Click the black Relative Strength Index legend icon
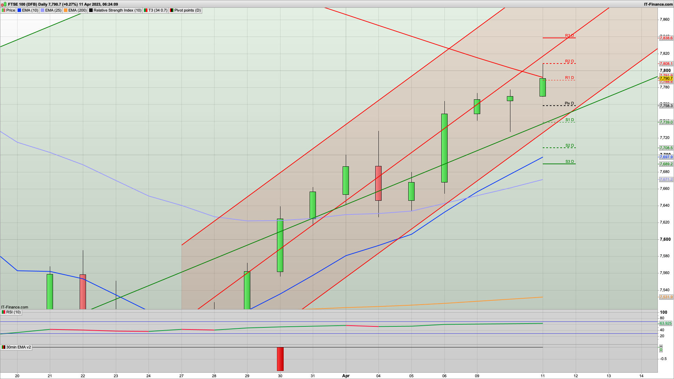 tap(91, 10)
